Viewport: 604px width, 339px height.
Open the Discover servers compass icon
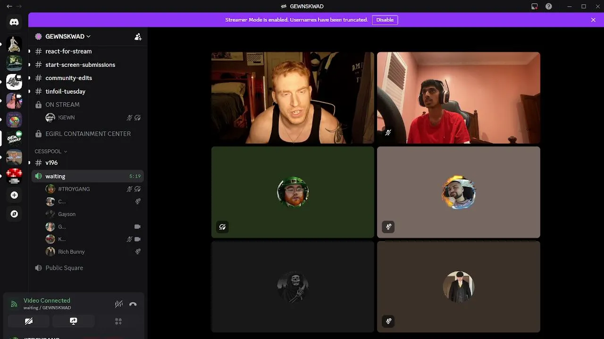click(14, 214)
